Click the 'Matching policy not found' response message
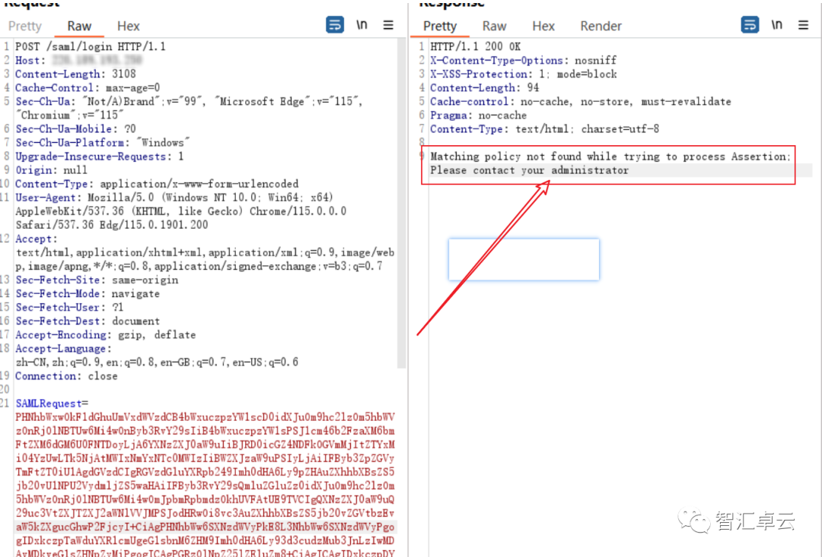 coord(610,157)
